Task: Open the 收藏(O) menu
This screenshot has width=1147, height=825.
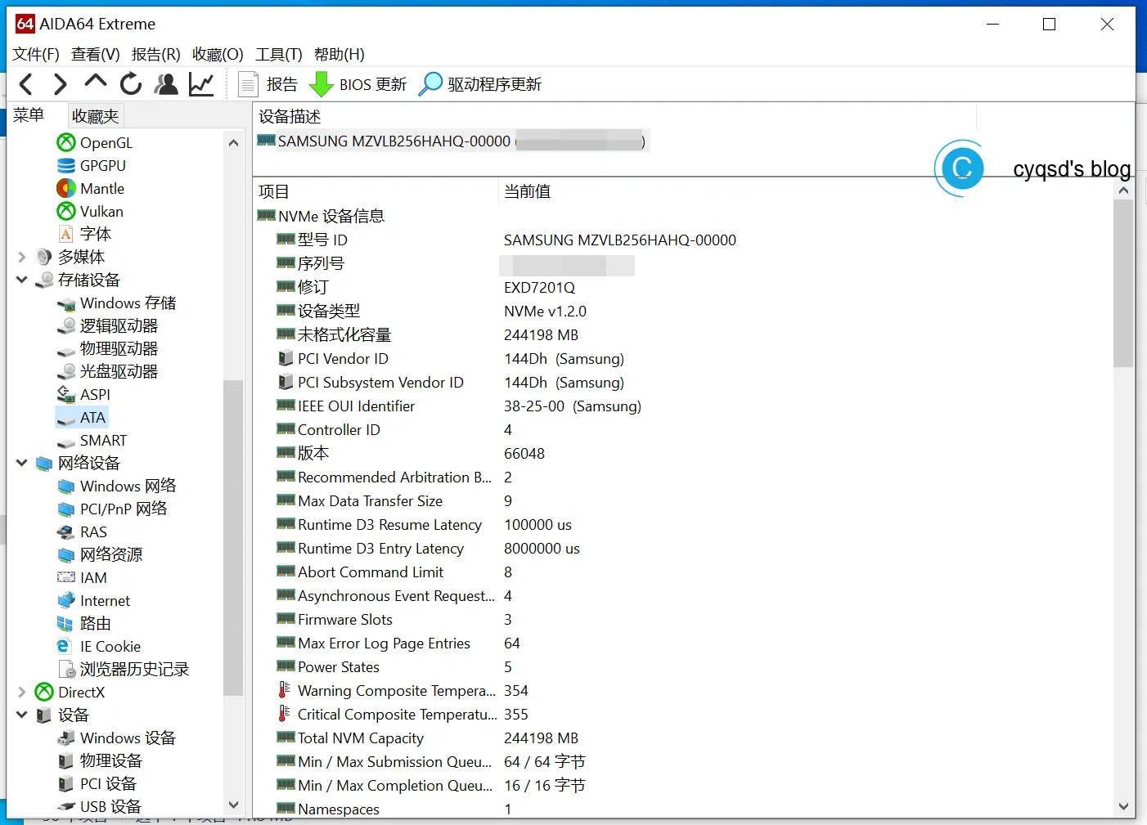Action: coord(218,54)
